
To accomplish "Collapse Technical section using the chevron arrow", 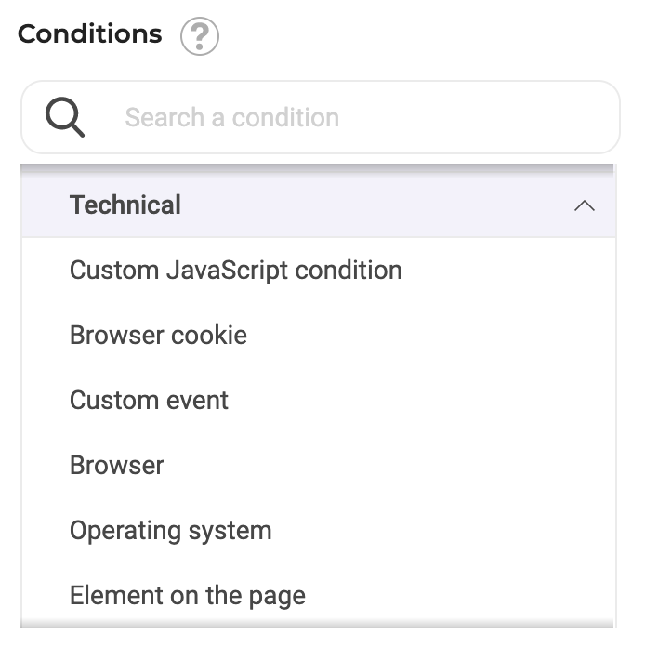I will tap(585, 205).
